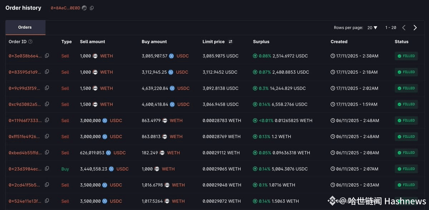Click the USDC buy token in second row
The image size is (429, 210).
point(182,72)
